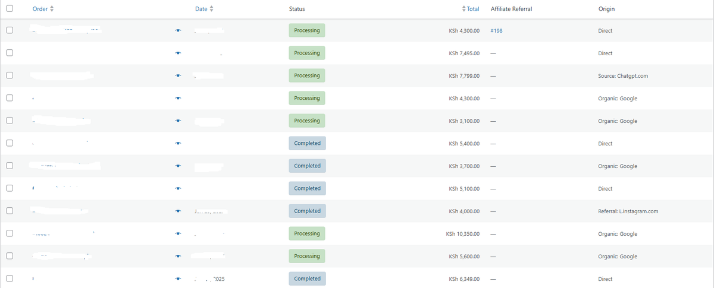
Task: Select the KSh 5,400.00 order row
Action: (9, 143)
